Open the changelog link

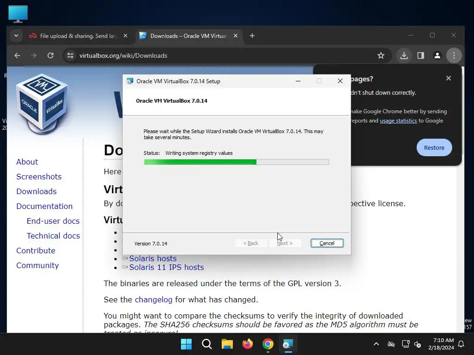point(154,300)
